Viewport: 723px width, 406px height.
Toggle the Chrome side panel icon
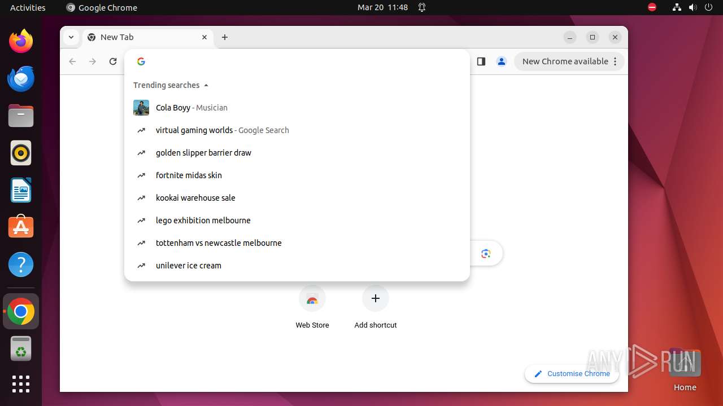click(481, 61)
